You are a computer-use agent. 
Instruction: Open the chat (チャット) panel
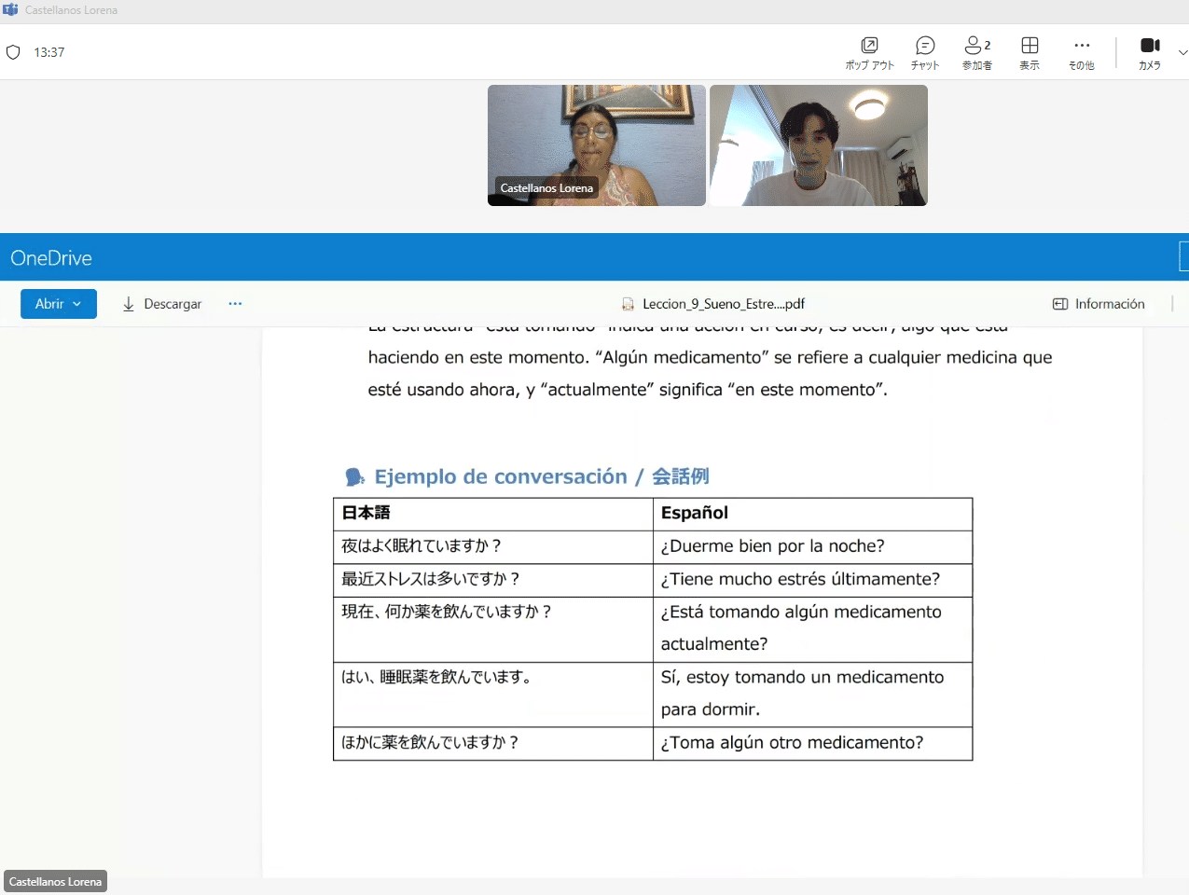point(925,53)
